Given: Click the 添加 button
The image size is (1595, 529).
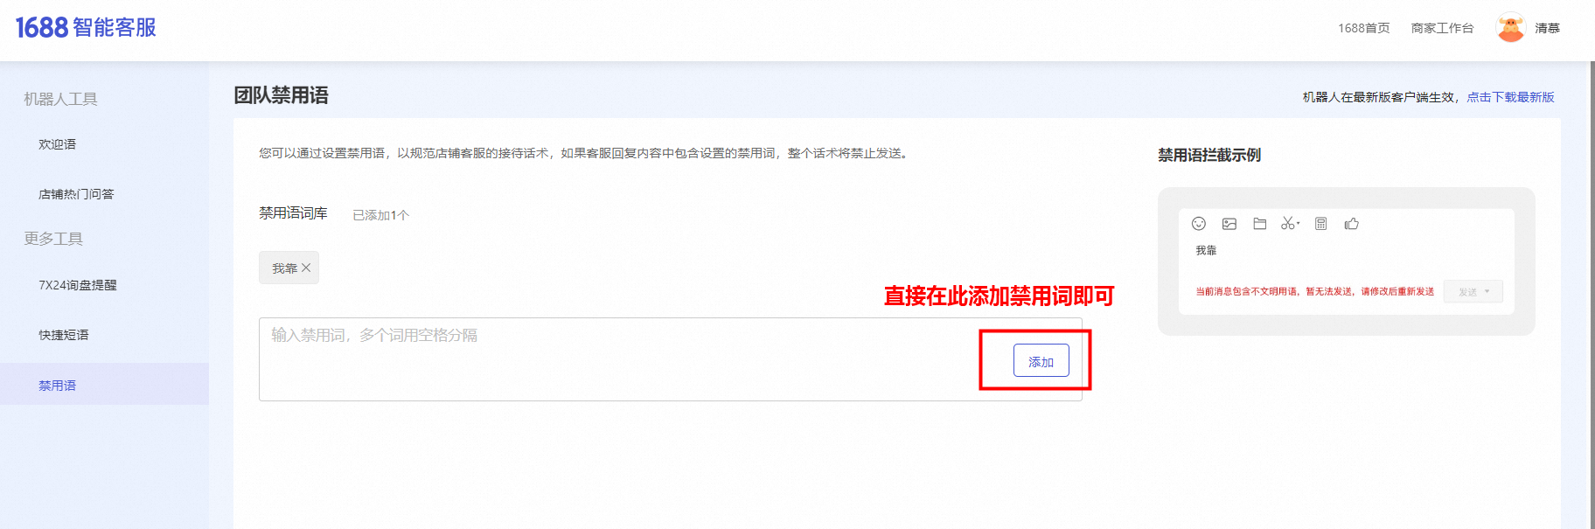Looking at the screenshot, I should 1041,360.
